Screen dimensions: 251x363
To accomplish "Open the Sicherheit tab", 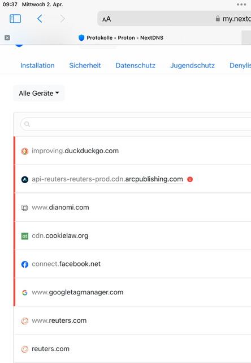I will (x=85, y=66).
